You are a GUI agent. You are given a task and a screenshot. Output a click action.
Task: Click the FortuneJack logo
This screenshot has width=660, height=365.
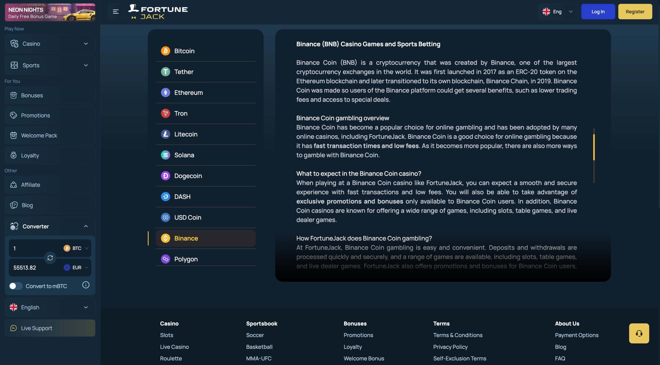(x=158, y=12)
